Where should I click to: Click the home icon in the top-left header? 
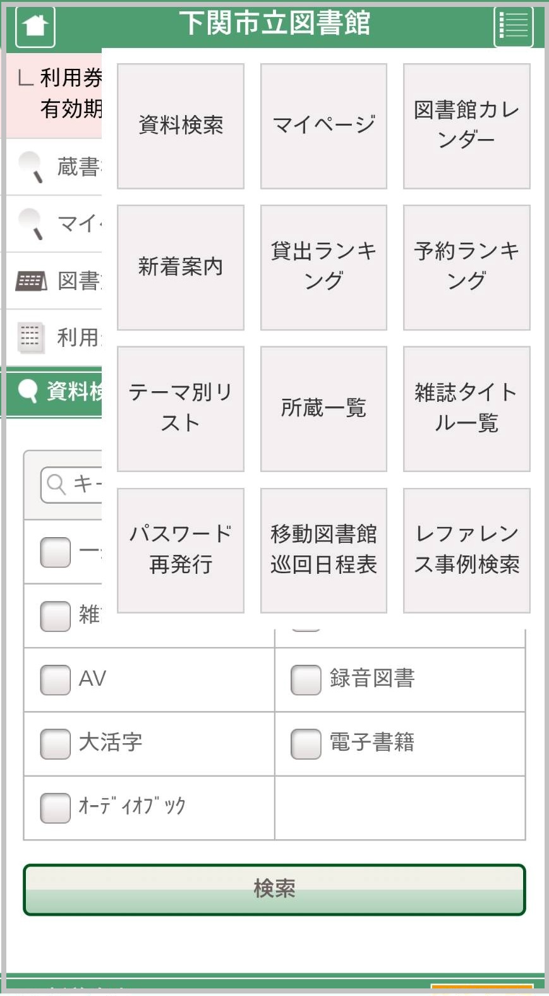pos(35,26)
